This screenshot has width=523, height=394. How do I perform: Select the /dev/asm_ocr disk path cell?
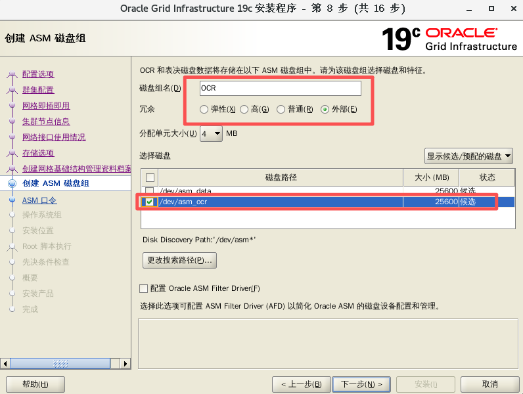coord(281,202)
